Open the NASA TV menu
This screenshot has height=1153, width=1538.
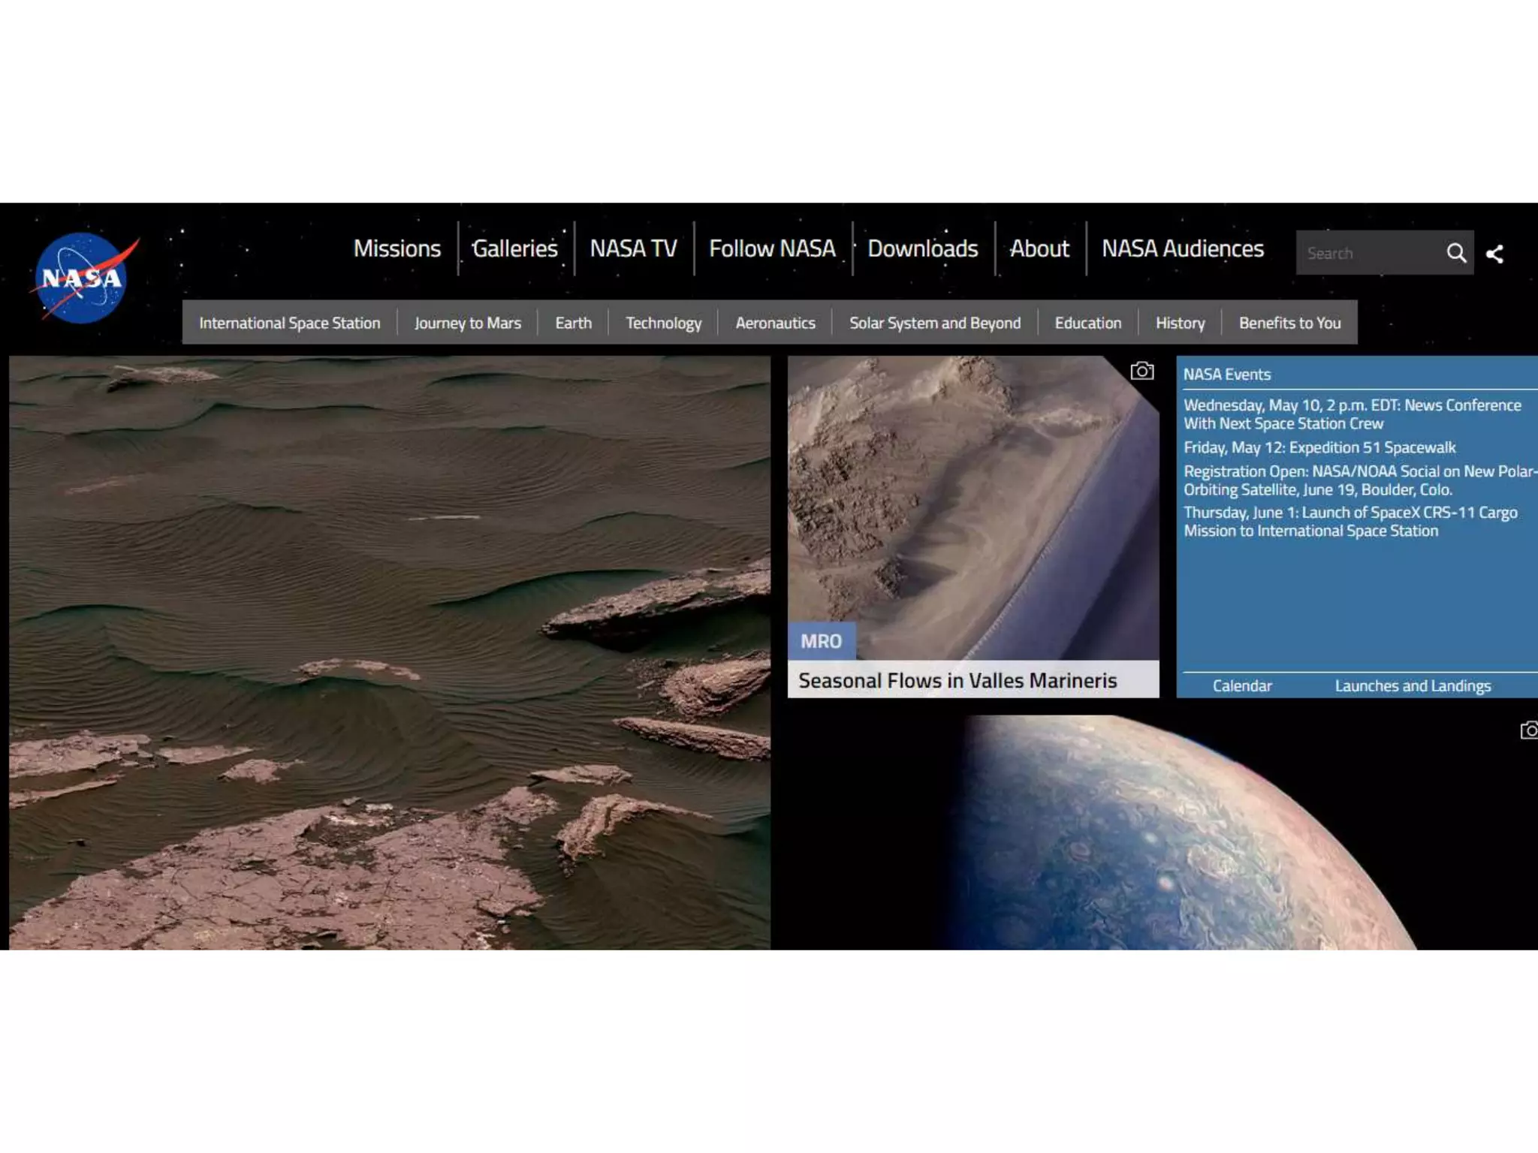(x=633, y=248)
